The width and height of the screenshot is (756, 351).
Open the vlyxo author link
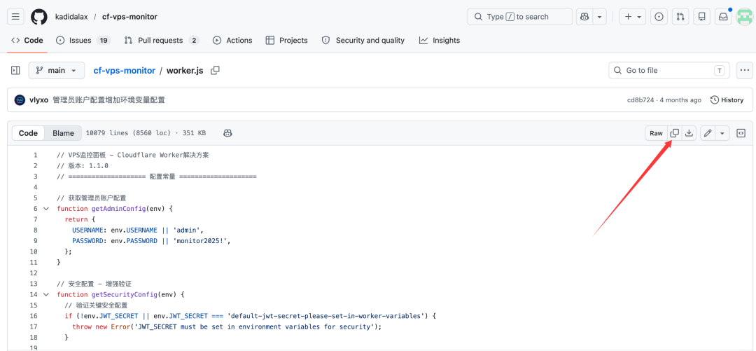(39, 100)
